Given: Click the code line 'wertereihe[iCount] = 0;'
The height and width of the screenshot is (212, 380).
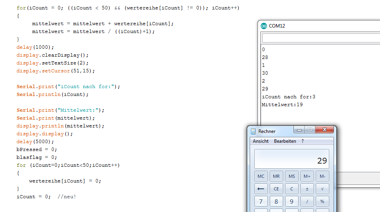Looking at the screenshot, I should click(x=65, y=181).
